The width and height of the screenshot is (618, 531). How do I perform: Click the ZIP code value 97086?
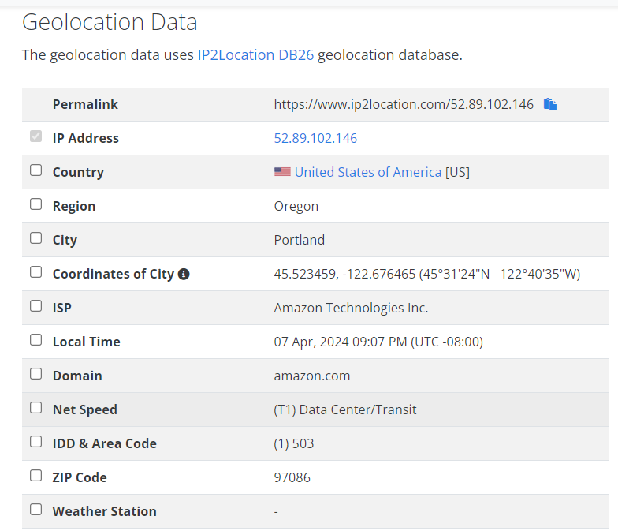pyautogui.click(x=292, y=477)
